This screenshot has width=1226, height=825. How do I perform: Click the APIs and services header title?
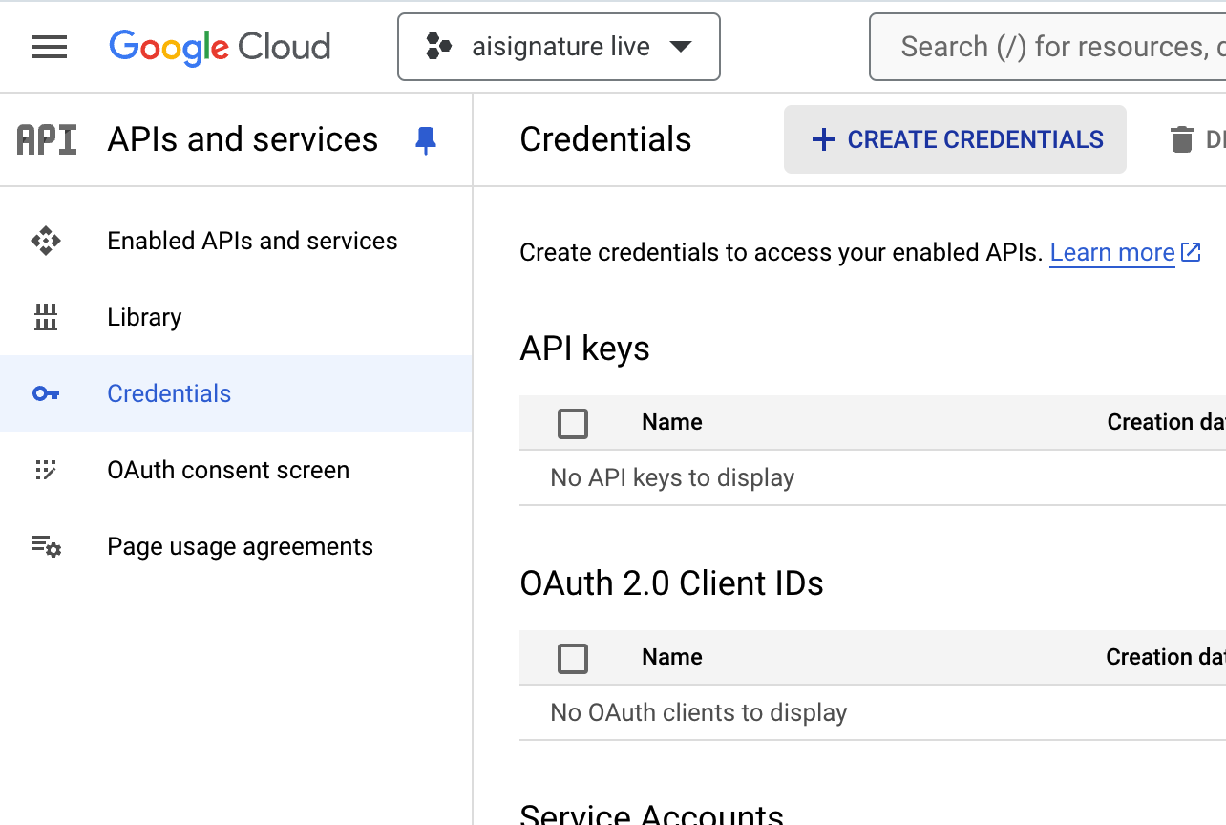click(x=243, y=139)
